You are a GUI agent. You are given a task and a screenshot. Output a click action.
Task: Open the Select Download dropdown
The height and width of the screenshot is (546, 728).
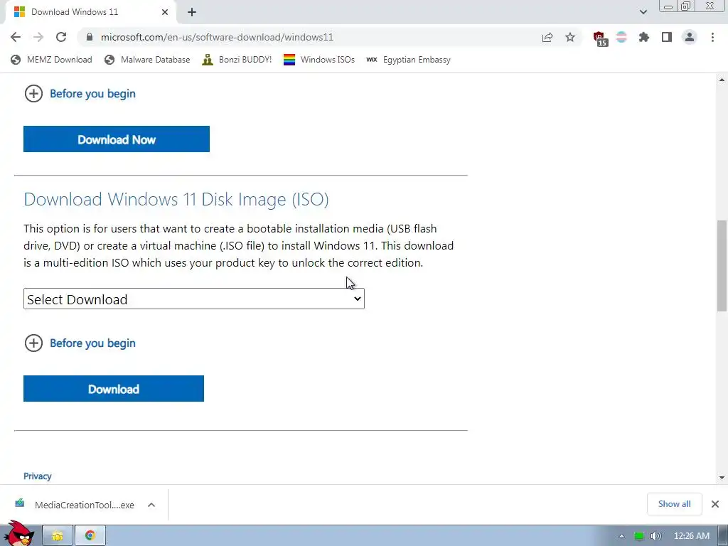coord(194,299)
